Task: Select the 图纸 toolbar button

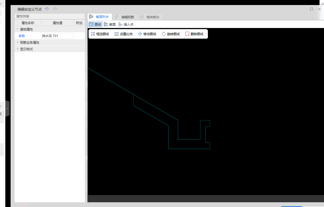Action: tap(95, 24)
